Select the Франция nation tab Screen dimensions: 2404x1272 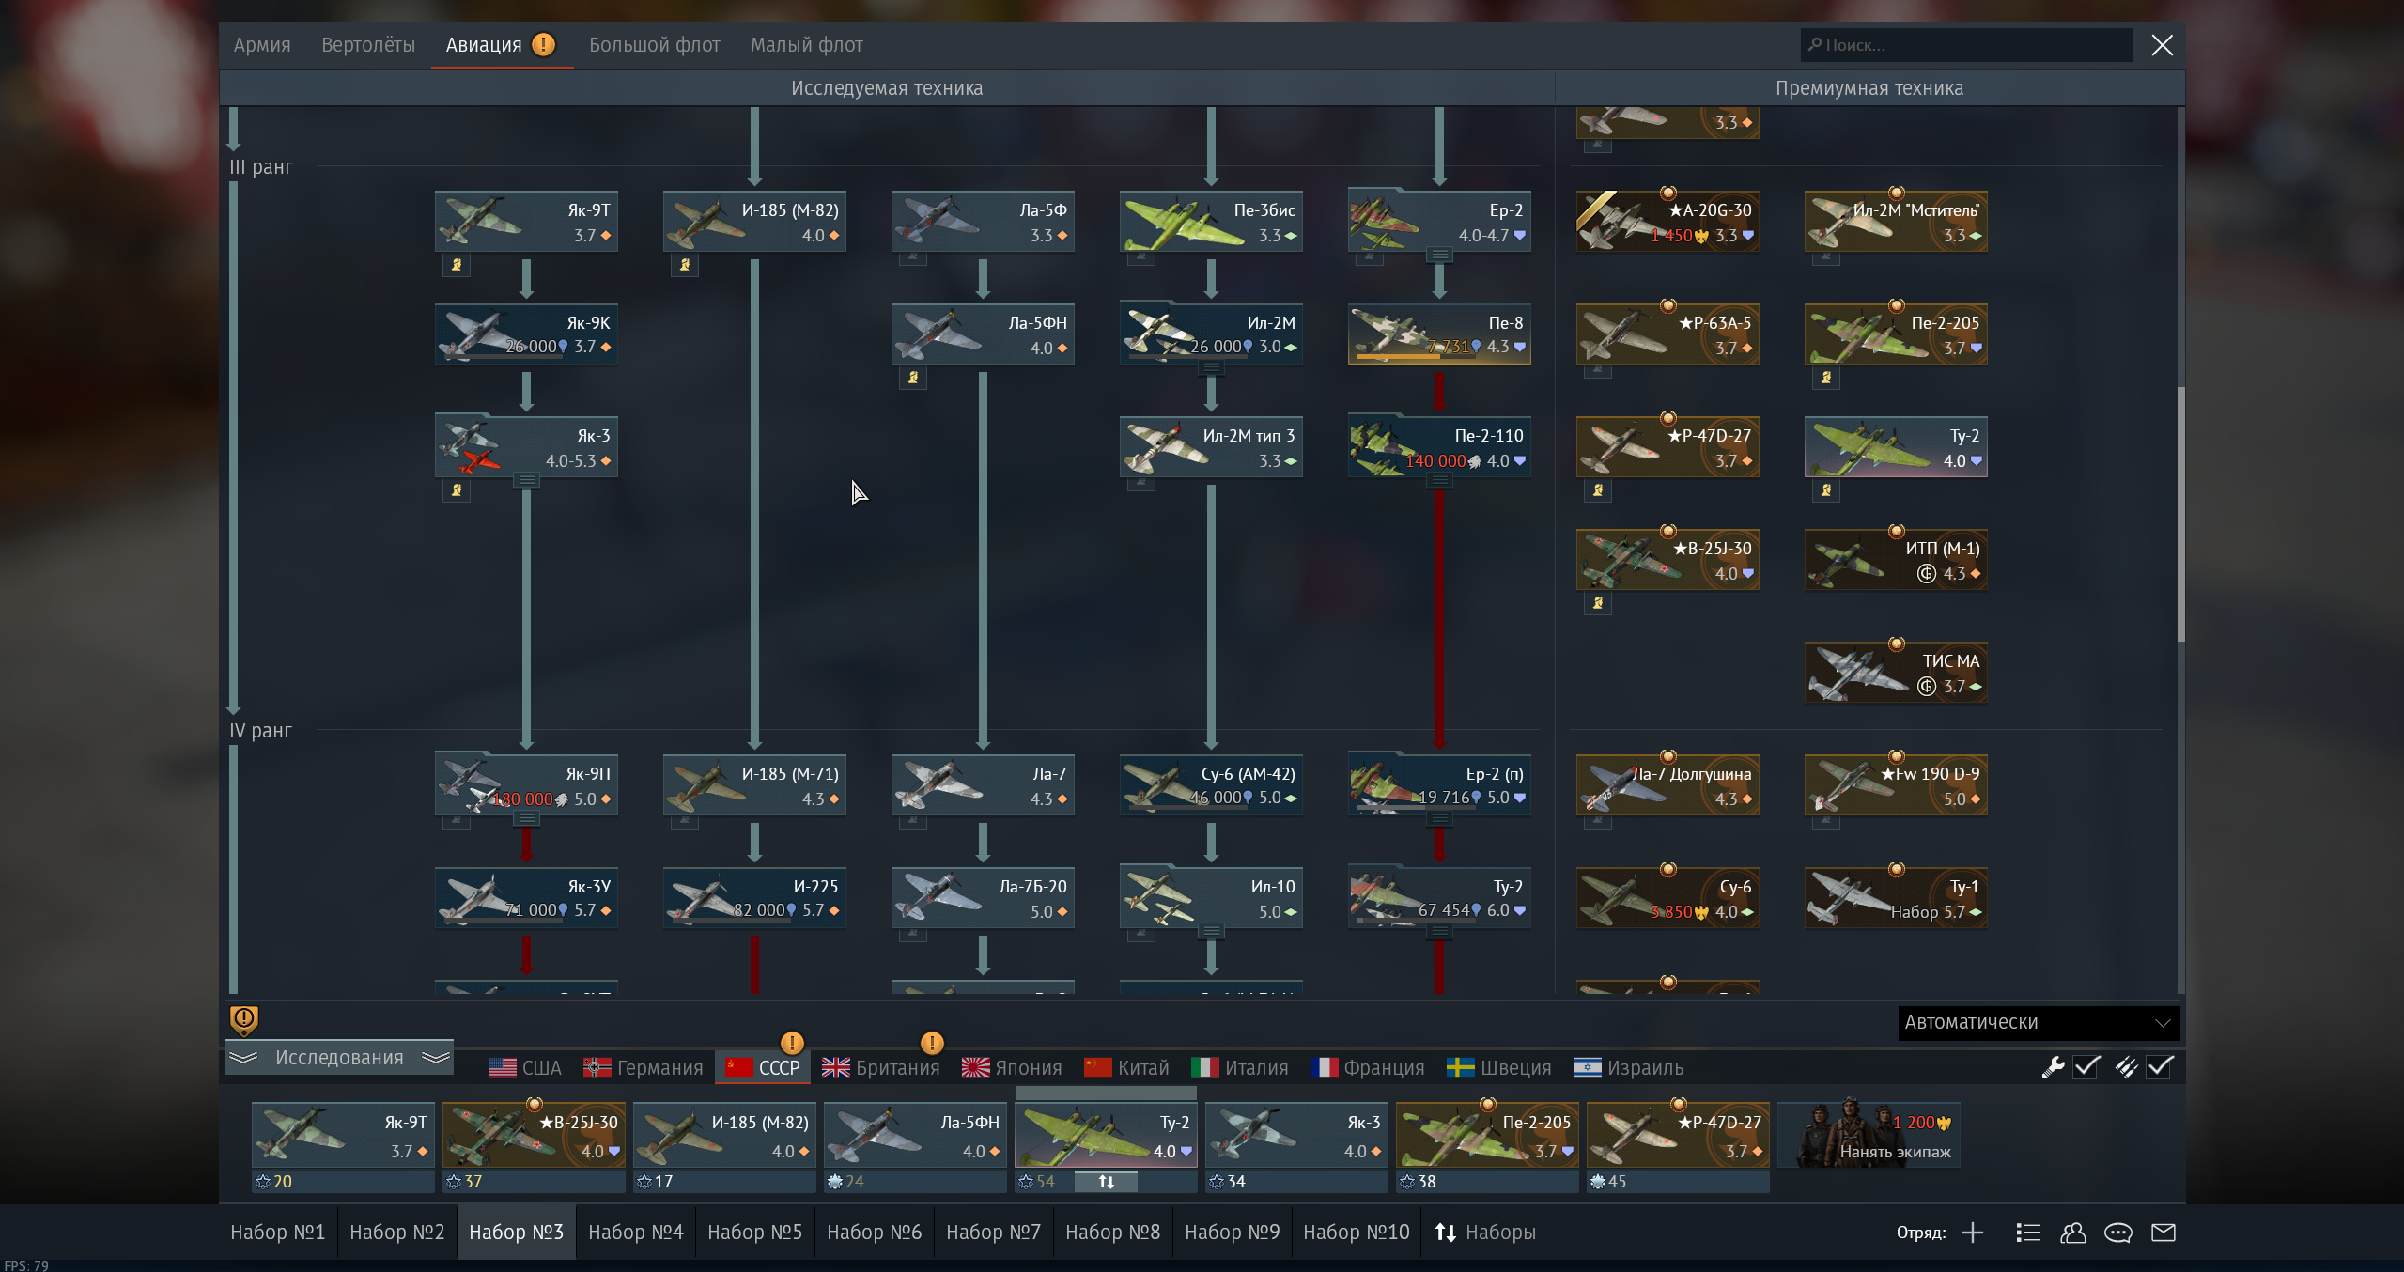pyautogui.click(x=1368, y=1068)
